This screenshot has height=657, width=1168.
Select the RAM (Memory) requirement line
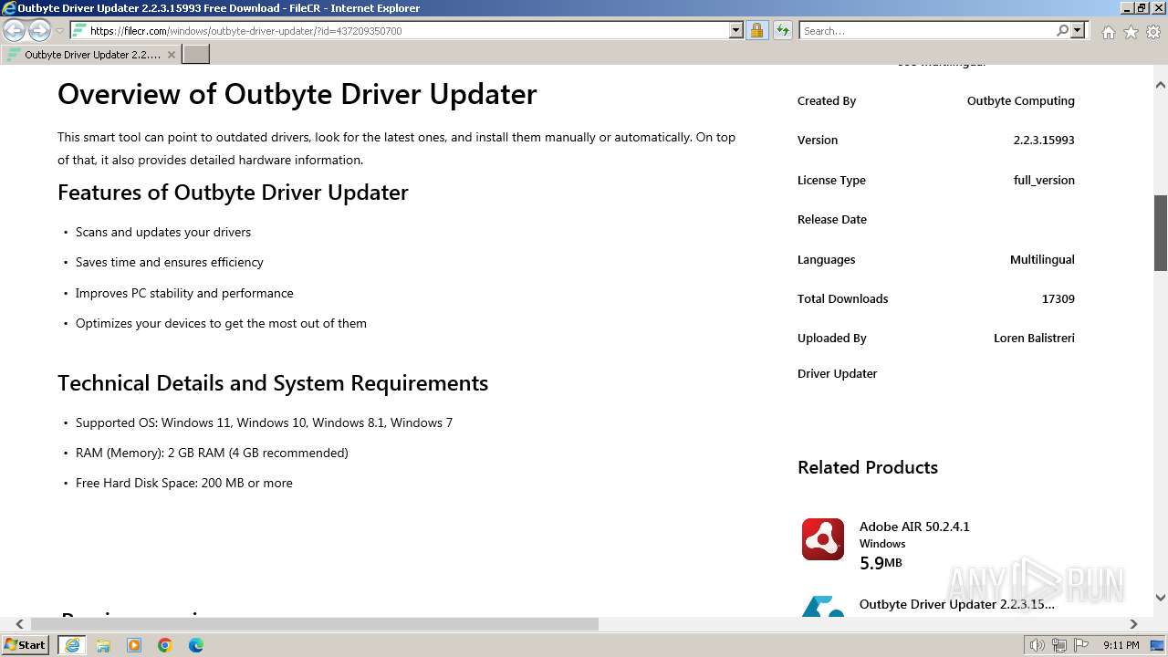click(x=212, y=453)
